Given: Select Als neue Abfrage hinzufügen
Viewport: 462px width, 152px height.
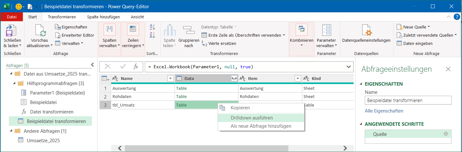Looking at the screenshot, I should pos(260,126).
